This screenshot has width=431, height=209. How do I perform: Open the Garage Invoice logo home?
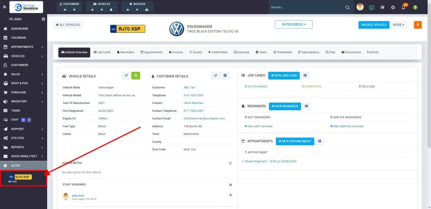coord(26,7)
